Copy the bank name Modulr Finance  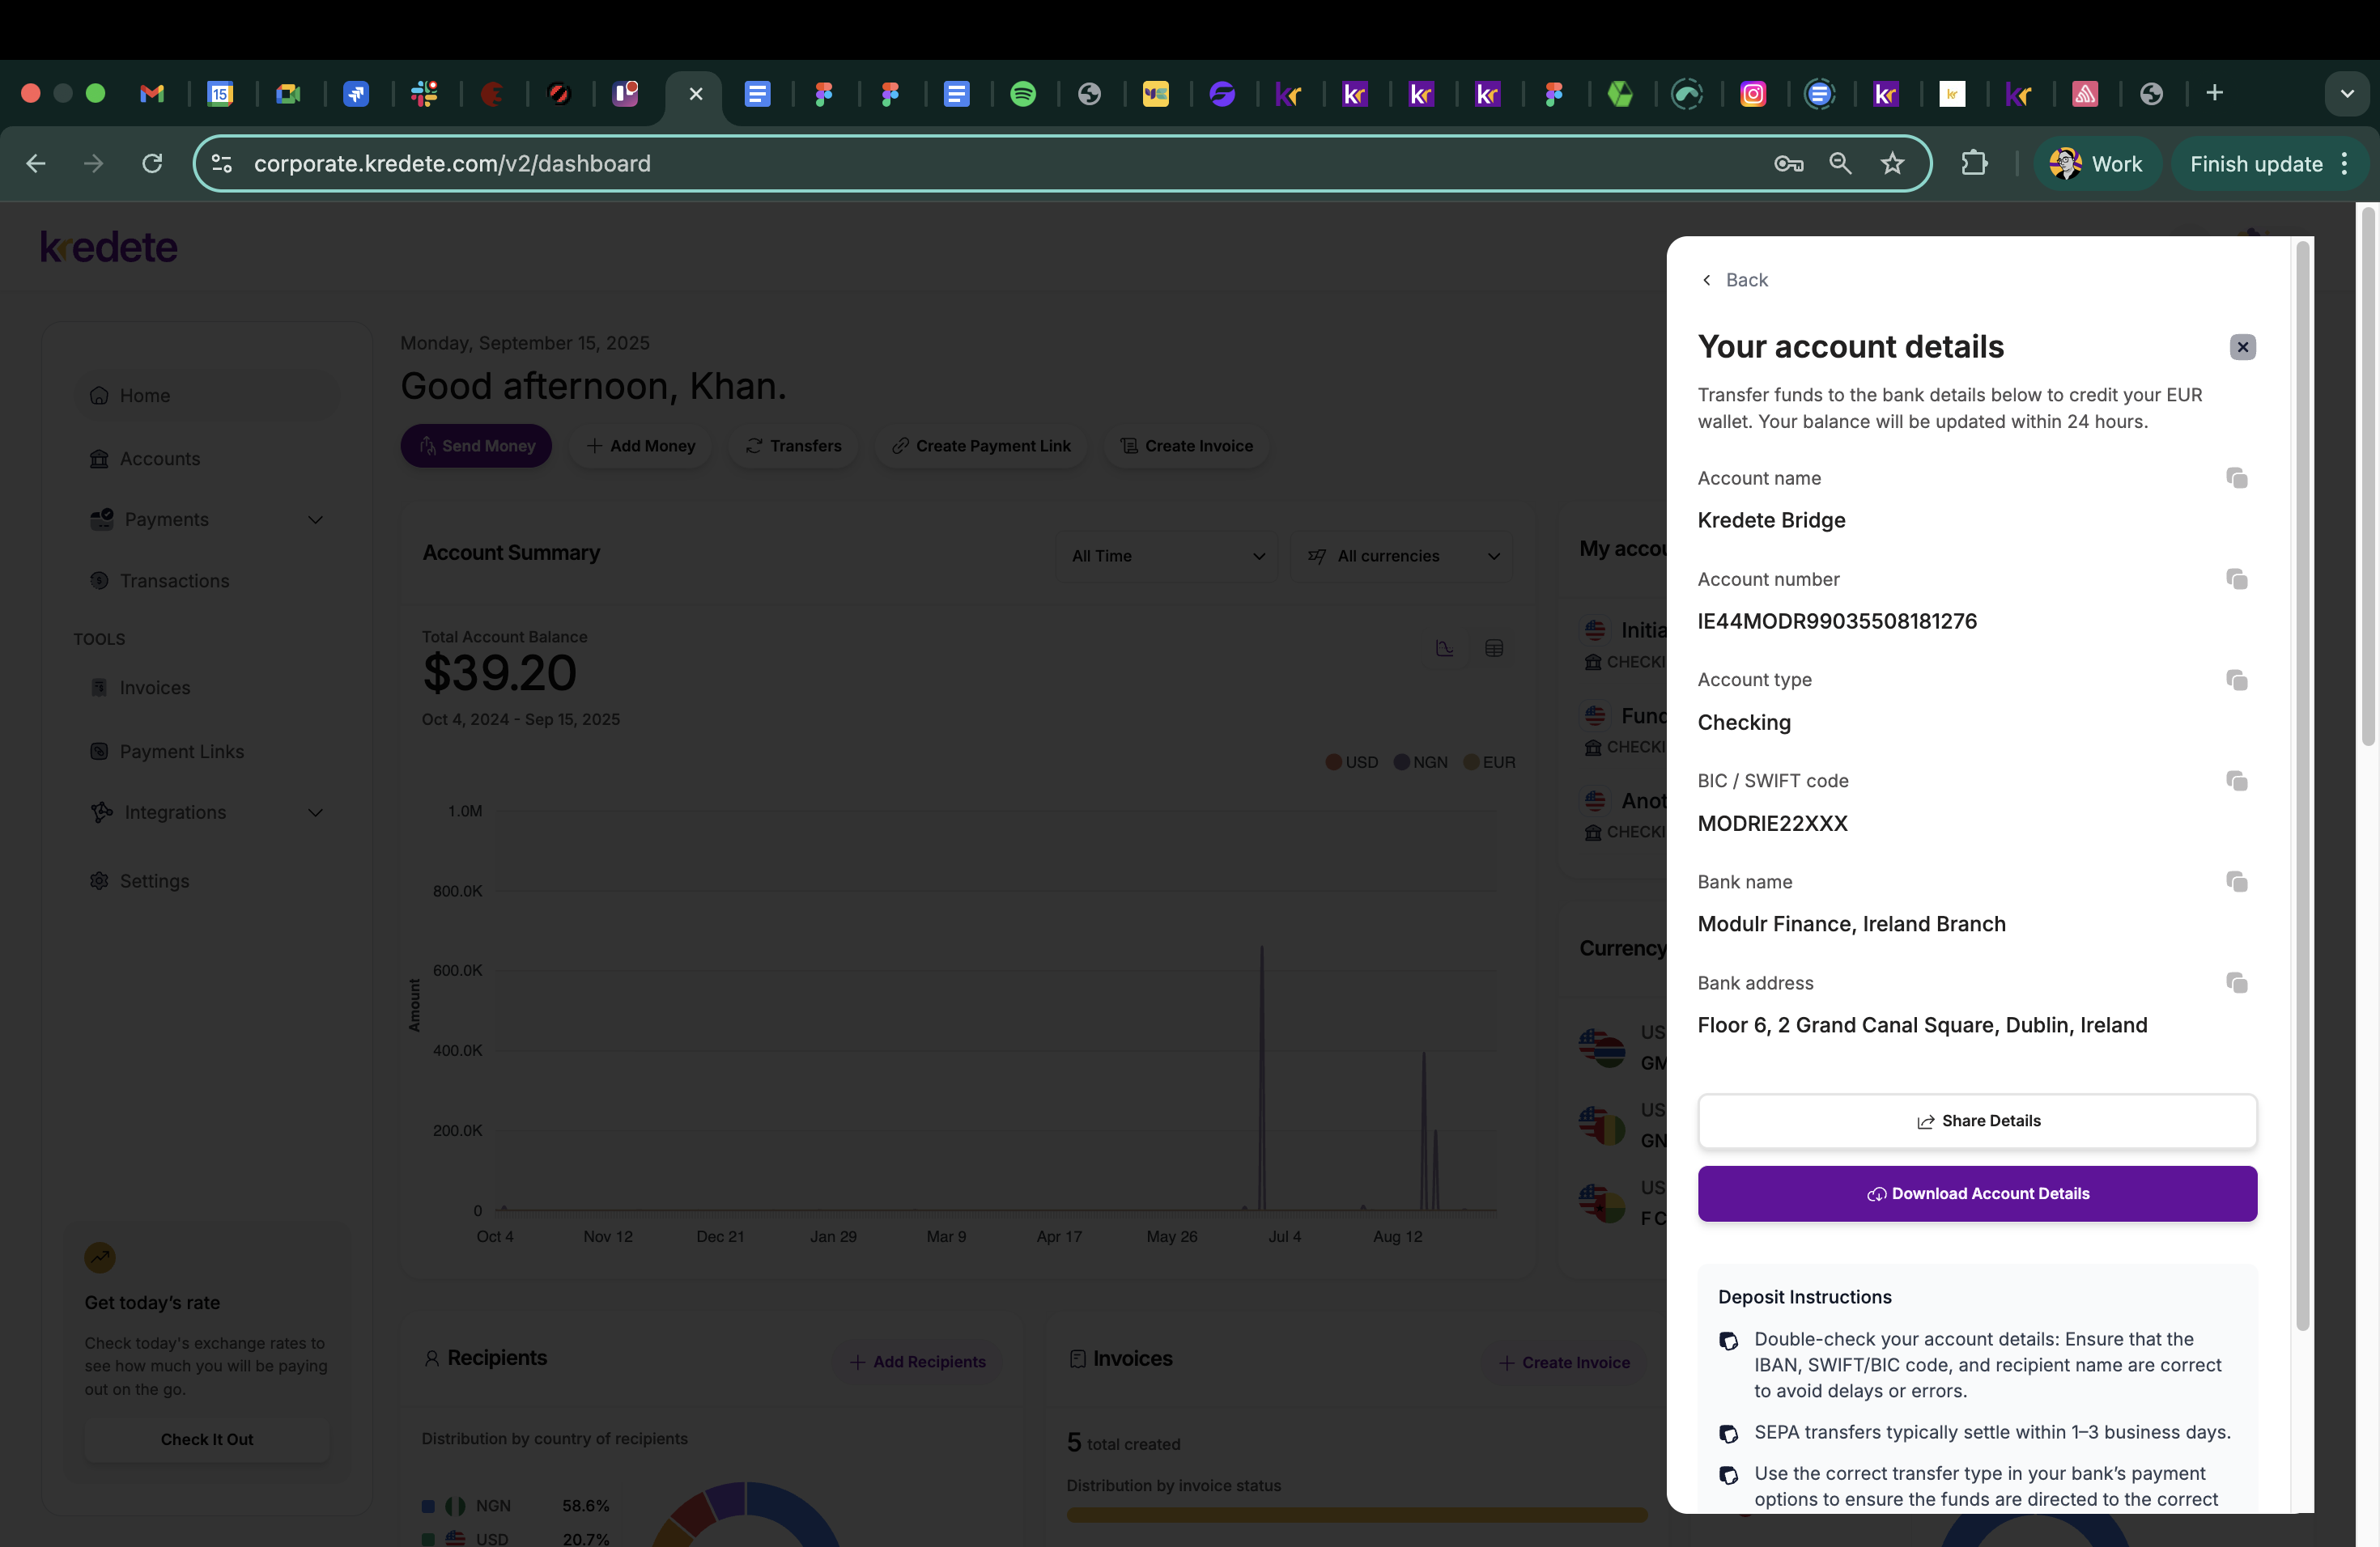click(2236, 883)
